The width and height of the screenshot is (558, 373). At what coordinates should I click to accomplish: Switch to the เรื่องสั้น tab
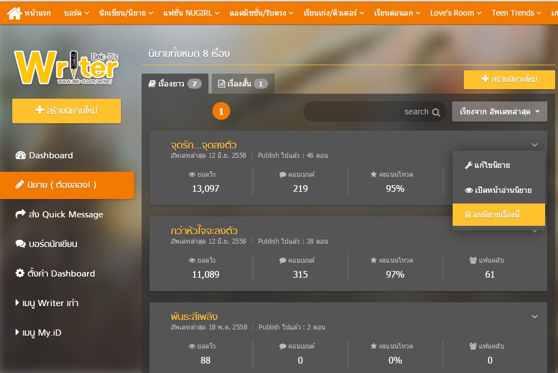tap(242, 84)
